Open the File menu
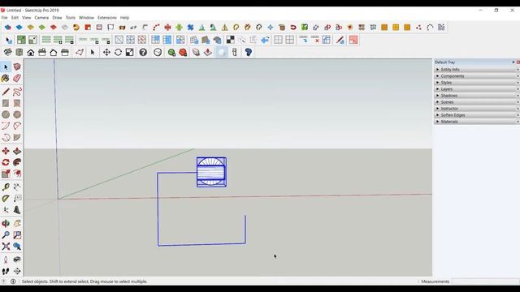 click(x=4, y=18)
